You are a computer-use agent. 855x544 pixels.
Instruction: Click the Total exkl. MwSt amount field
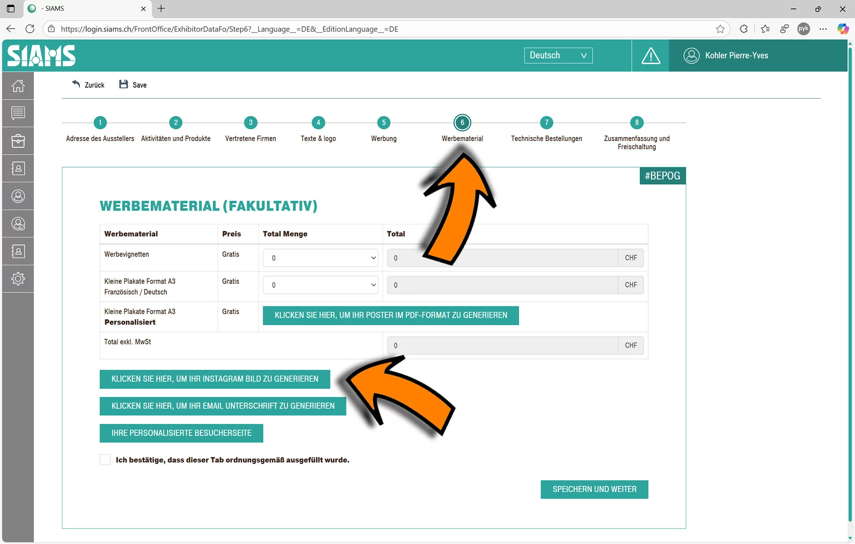coord(502,345)
